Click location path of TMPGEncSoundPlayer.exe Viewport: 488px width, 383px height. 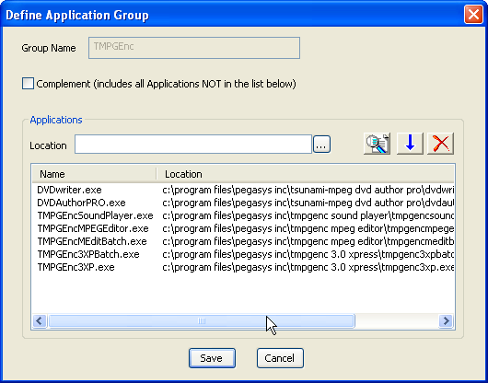pos(308,215)
